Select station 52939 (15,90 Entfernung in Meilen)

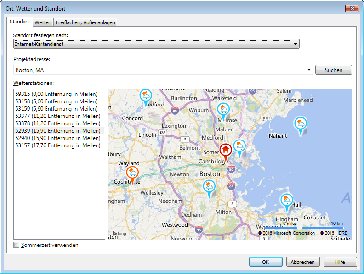point(59,131)
